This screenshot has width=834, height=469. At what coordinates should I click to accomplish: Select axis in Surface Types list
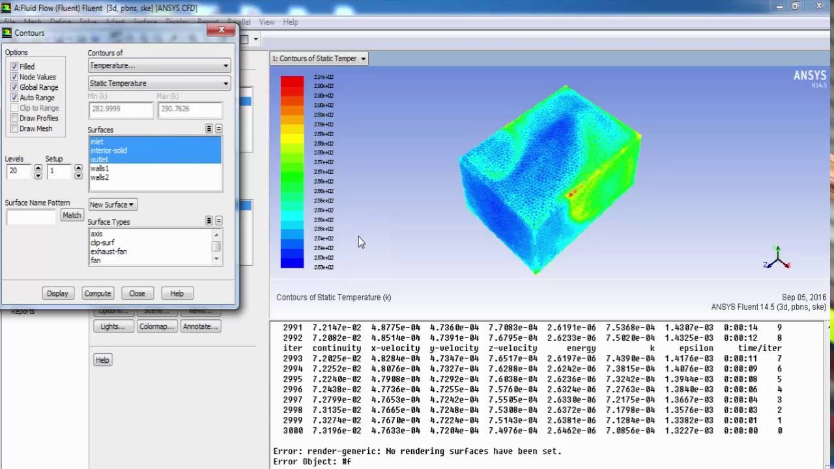(x=151, y=233)
